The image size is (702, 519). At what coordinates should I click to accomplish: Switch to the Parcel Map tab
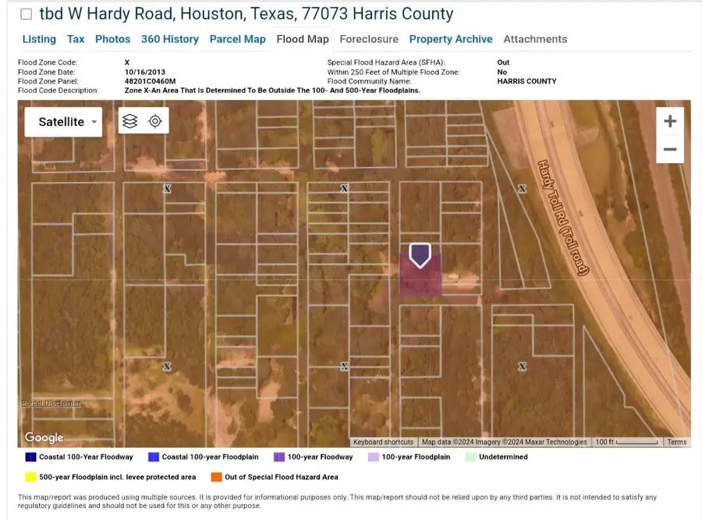tap(238, 39)
